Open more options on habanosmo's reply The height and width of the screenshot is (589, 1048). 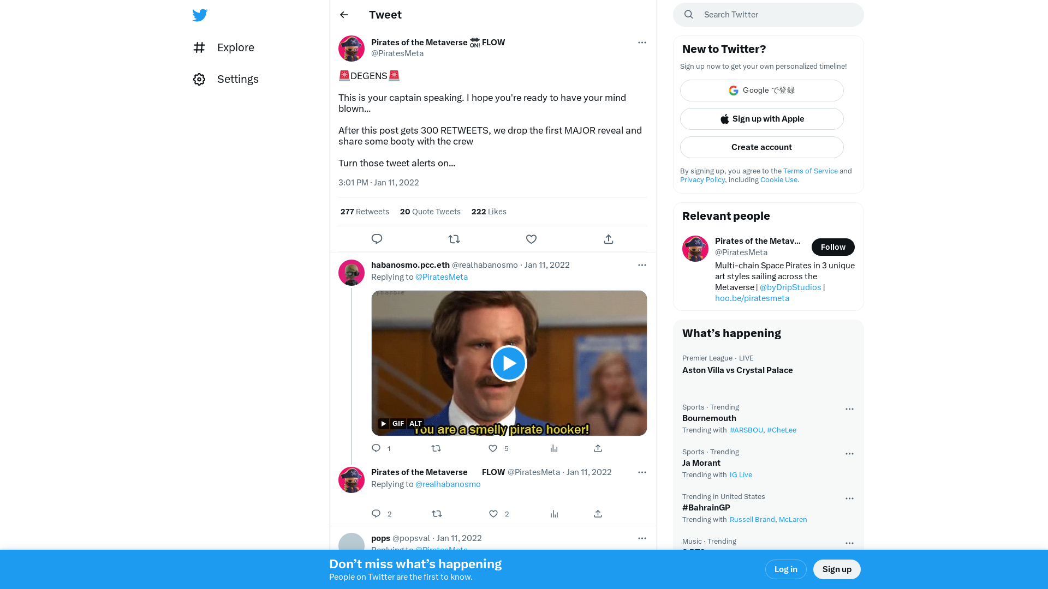tap(642, 265)
